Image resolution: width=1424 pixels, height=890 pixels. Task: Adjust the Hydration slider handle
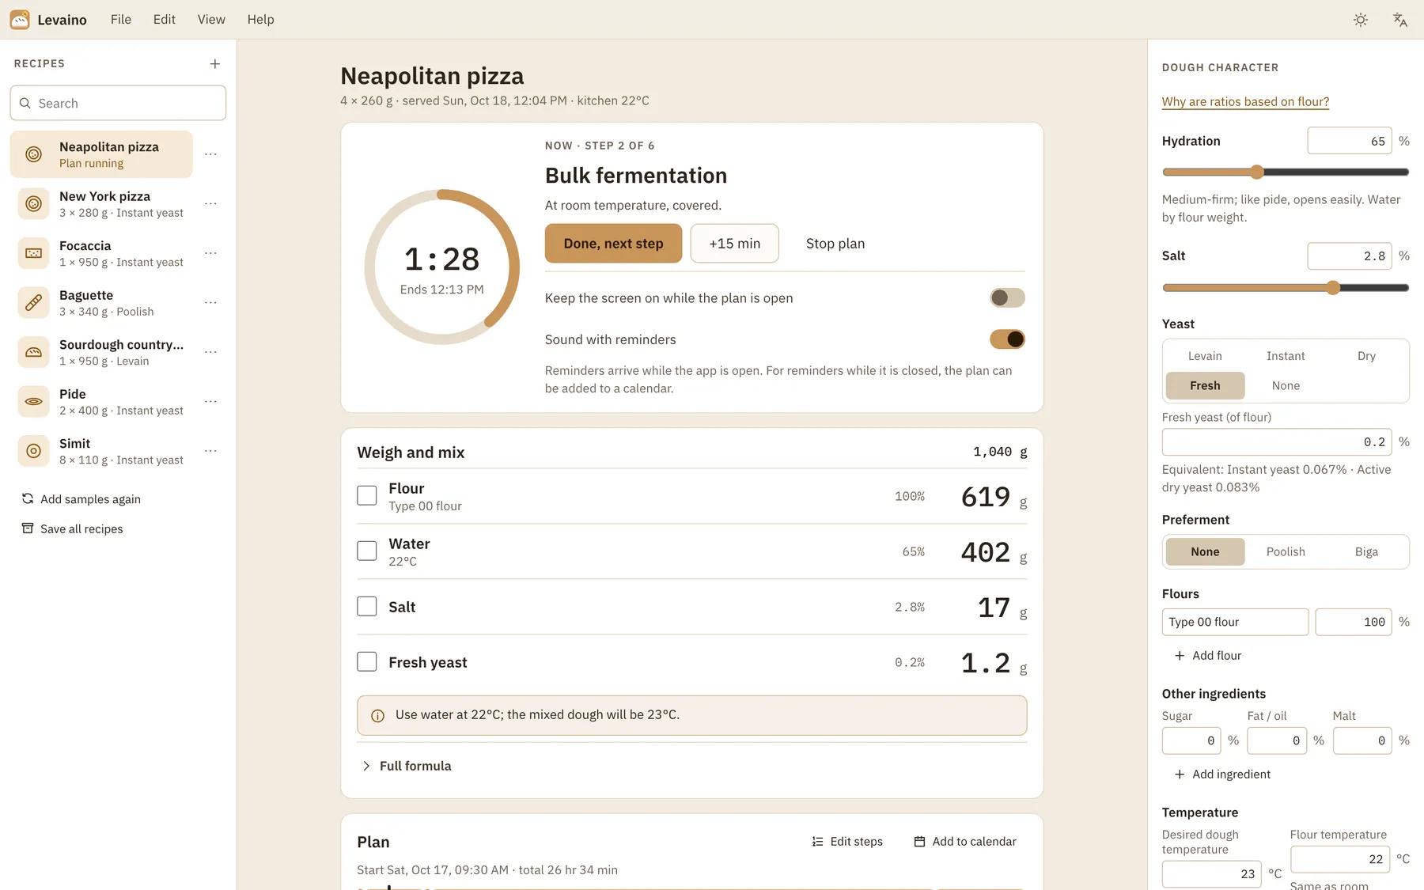(x=1257, y=172)
